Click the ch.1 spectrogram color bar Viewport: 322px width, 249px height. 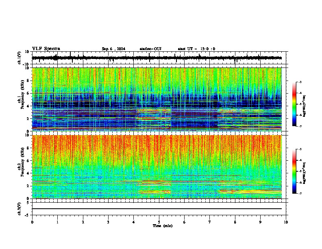click(294, 104)
